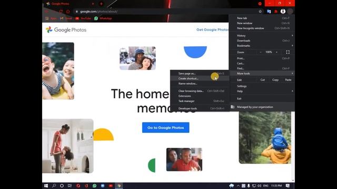Open Task View on taskbar

(x=70, y=186)
